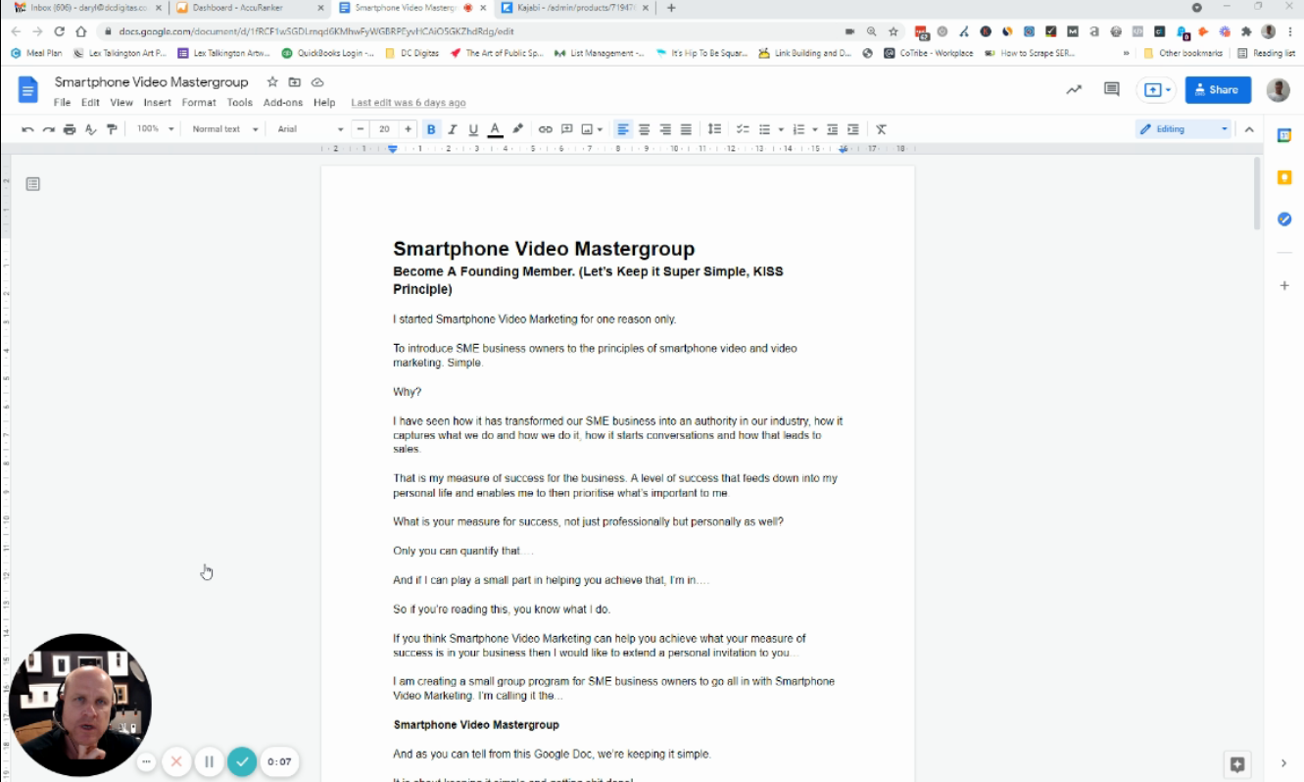Switch to the Dashboard - AccuRanker tab
1304x782 pixels.
click(249, 8)
